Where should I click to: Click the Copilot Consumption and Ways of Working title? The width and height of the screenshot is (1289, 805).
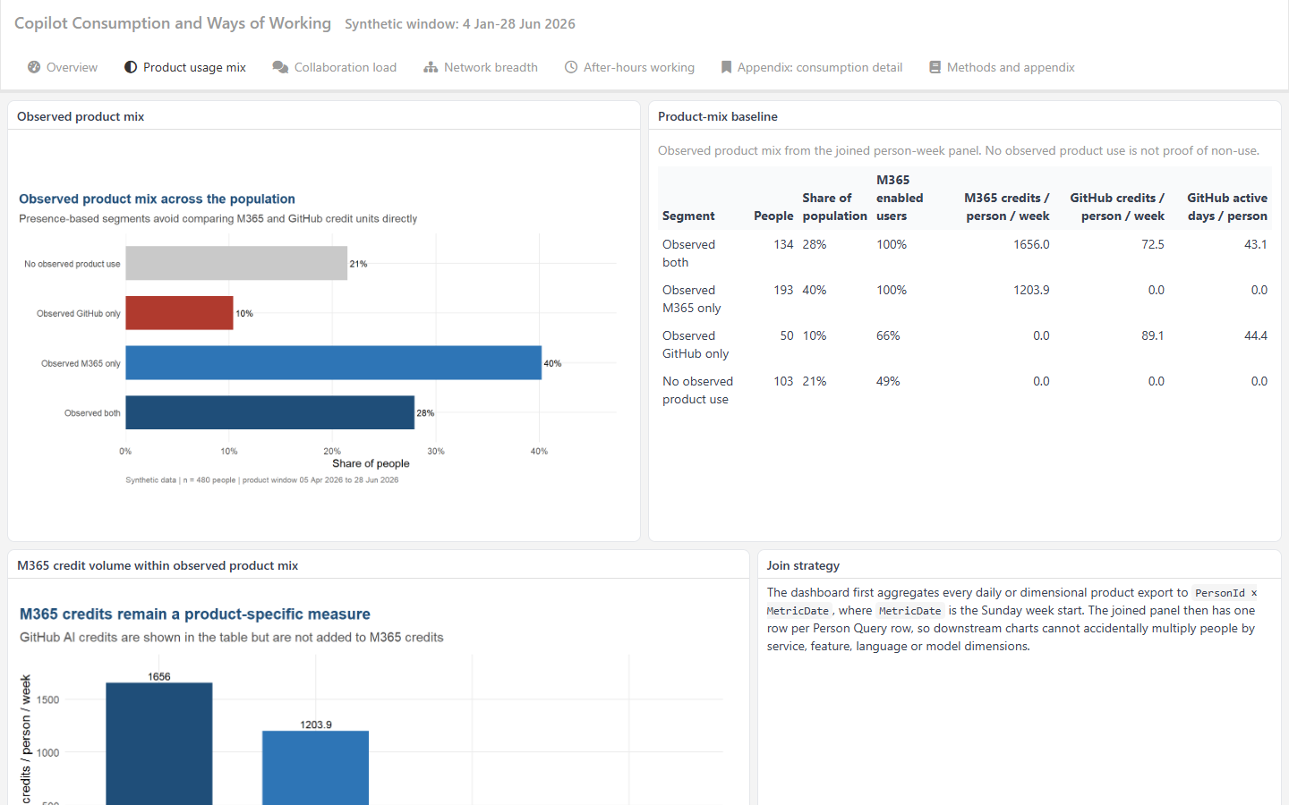(173, 23)
